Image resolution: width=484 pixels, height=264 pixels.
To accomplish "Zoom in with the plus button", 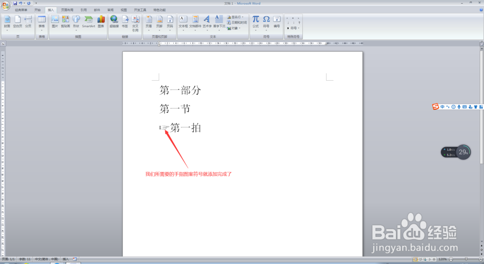I will (481, 259).
